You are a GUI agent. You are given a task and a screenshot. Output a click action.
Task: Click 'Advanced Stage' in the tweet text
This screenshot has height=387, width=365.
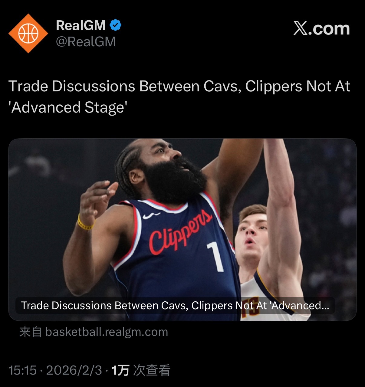pyautogui.click(x=68, y=107)
